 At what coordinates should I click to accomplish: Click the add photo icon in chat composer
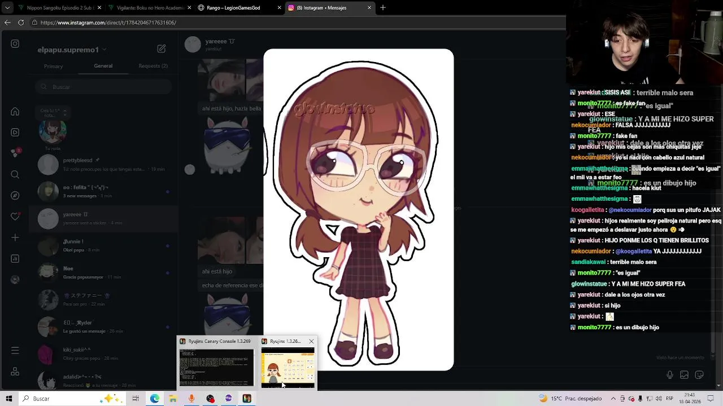[684, 374]
